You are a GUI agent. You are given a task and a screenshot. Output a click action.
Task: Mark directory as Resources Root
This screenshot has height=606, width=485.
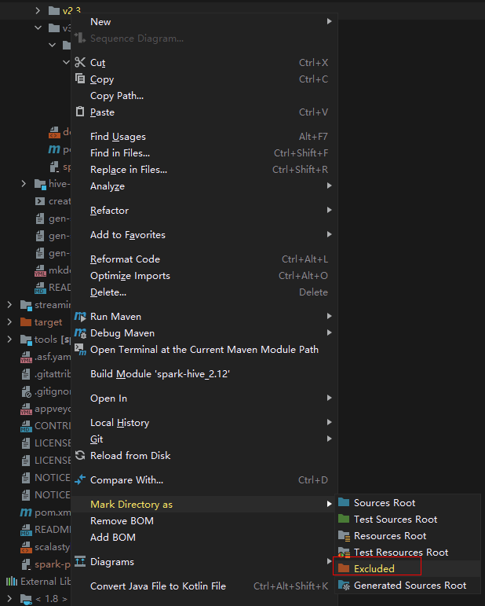389,535
